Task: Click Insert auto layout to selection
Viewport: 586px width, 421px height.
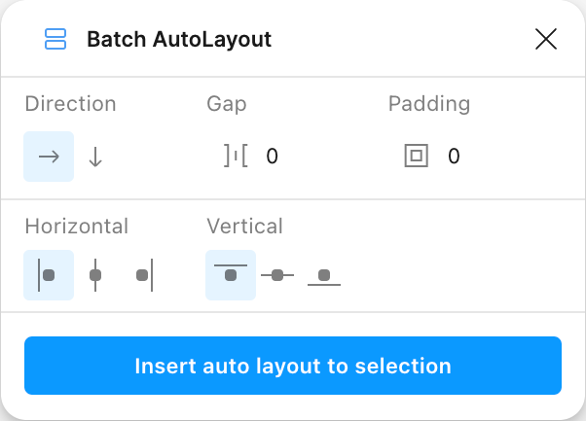Action: tap(293, 366)
